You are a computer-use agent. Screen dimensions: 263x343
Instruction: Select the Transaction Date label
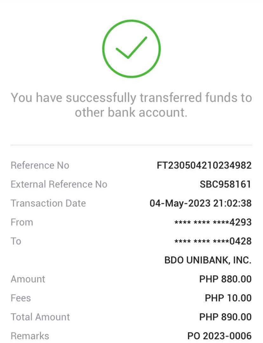[x=48, y=203]
